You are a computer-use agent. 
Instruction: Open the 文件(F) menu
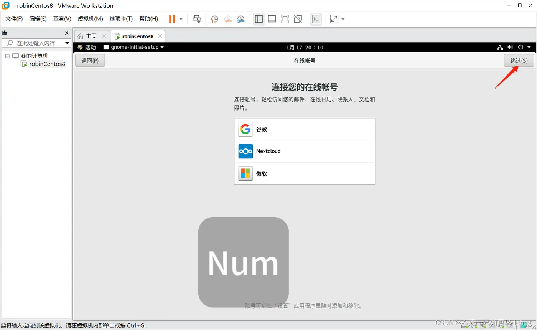(14, 19)
